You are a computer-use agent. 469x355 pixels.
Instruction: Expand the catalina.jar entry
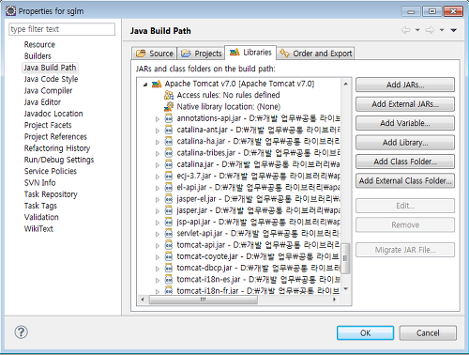158,165
